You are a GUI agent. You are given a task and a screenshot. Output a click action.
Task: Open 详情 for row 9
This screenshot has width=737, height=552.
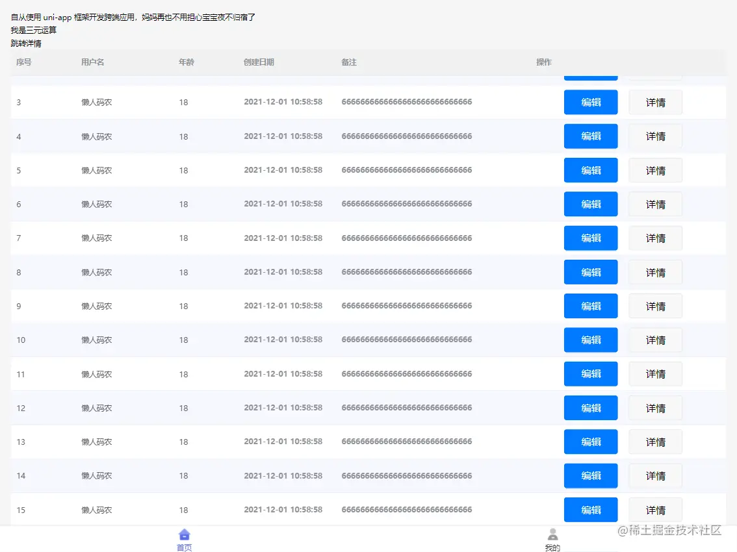[x=655, y=306]
